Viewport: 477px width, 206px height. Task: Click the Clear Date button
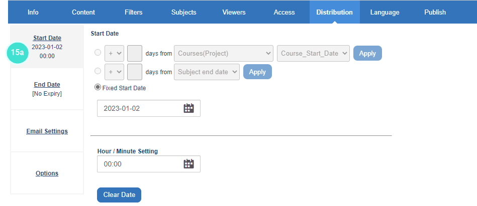click(119, 195)
